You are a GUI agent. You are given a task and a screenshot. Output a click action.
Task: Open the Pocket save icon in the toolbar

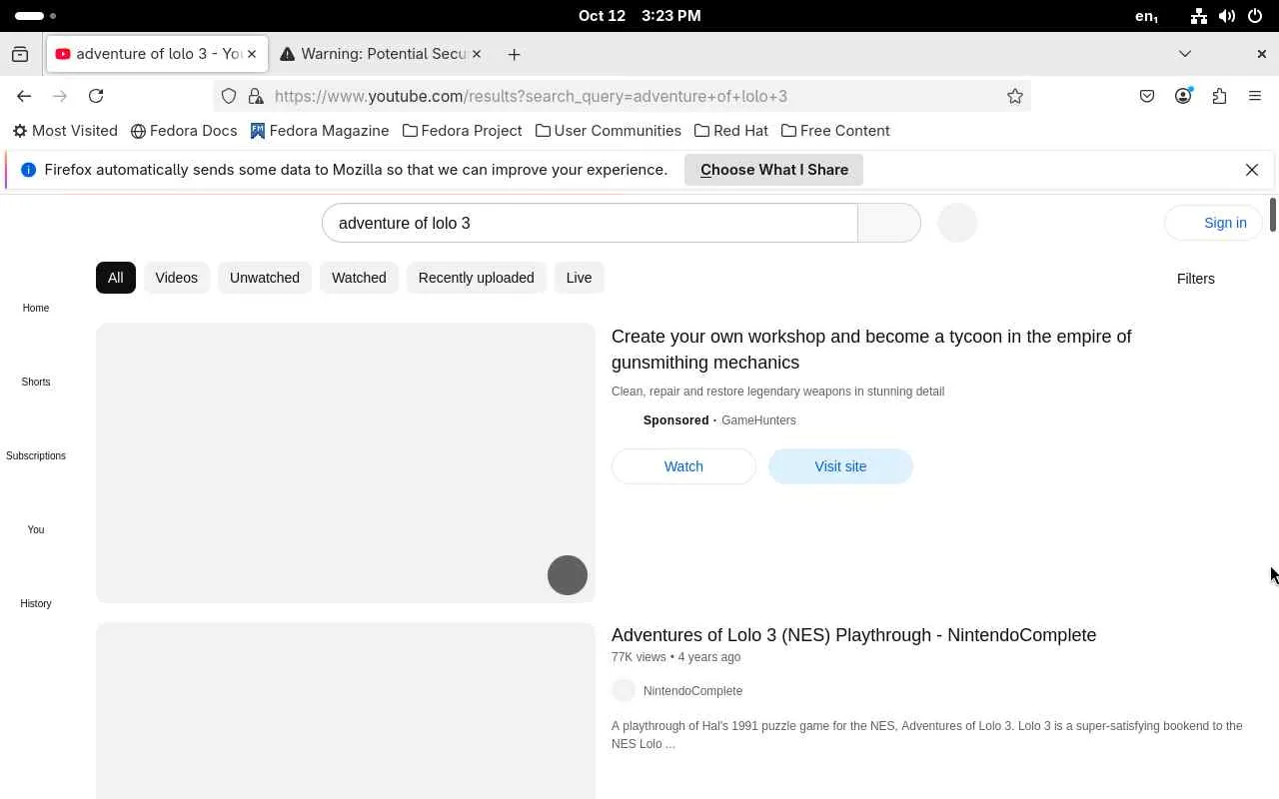(1147, 96)
